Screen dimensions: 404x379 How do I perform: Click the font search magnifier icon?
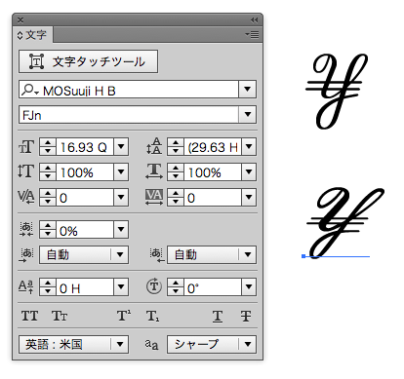pyautogui.click(x=29, y=90)
